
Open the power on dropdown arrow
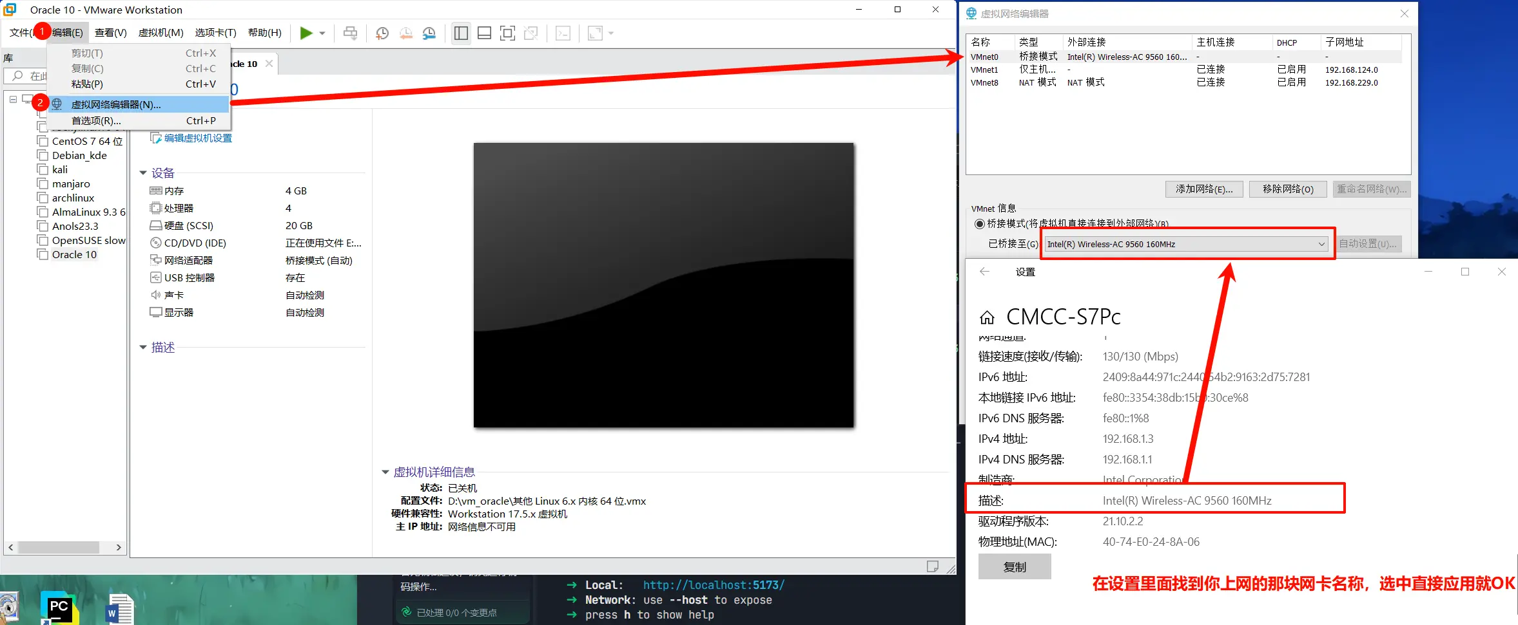pyautogui.click(x=322, y=33)
